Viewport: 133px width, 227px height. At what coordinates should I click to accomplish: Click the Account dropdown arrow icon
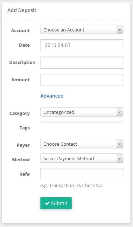120,30
